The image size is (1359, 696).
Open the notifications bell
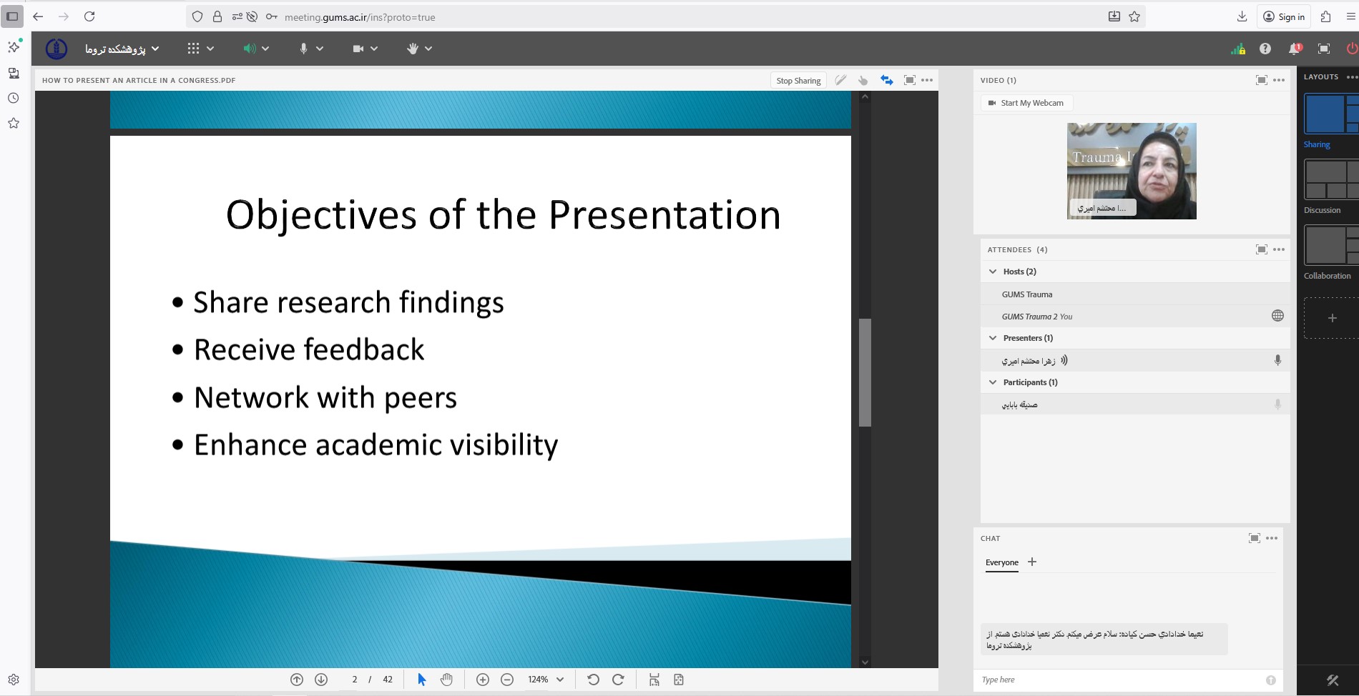(x=1294, y=49)
